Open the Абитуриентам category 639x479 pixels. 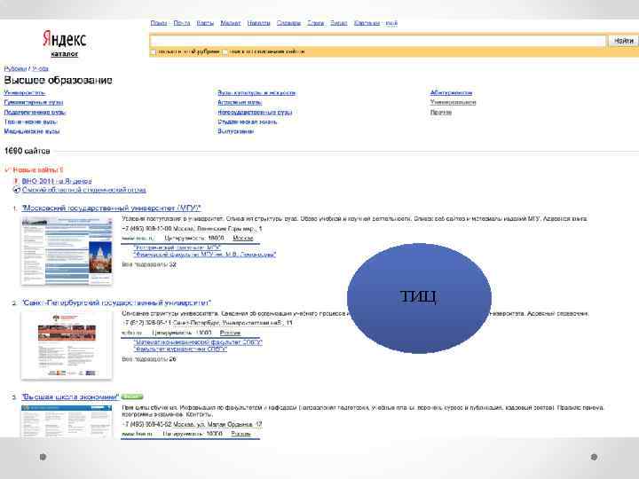pos(451,93)
